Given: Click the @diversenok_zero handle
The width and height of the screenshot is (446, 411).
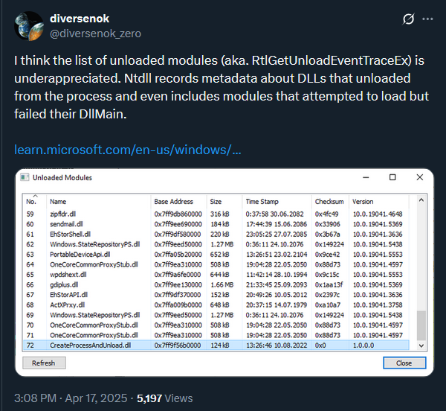Looking at the screenshot, I should 94,34.
